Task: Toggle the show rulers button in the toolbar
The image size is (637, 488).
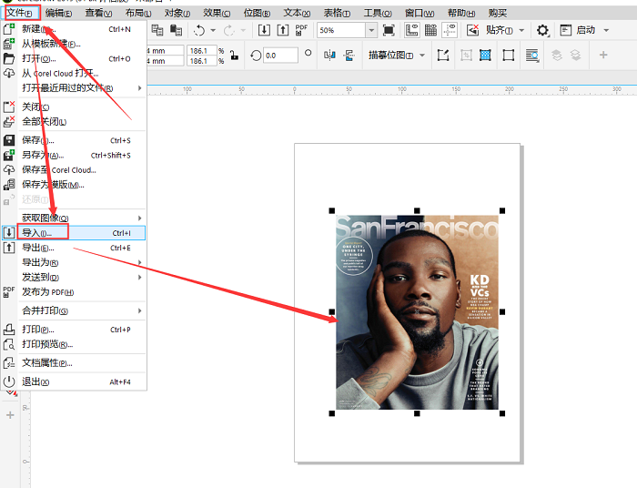Action: [x=411, y=30]
